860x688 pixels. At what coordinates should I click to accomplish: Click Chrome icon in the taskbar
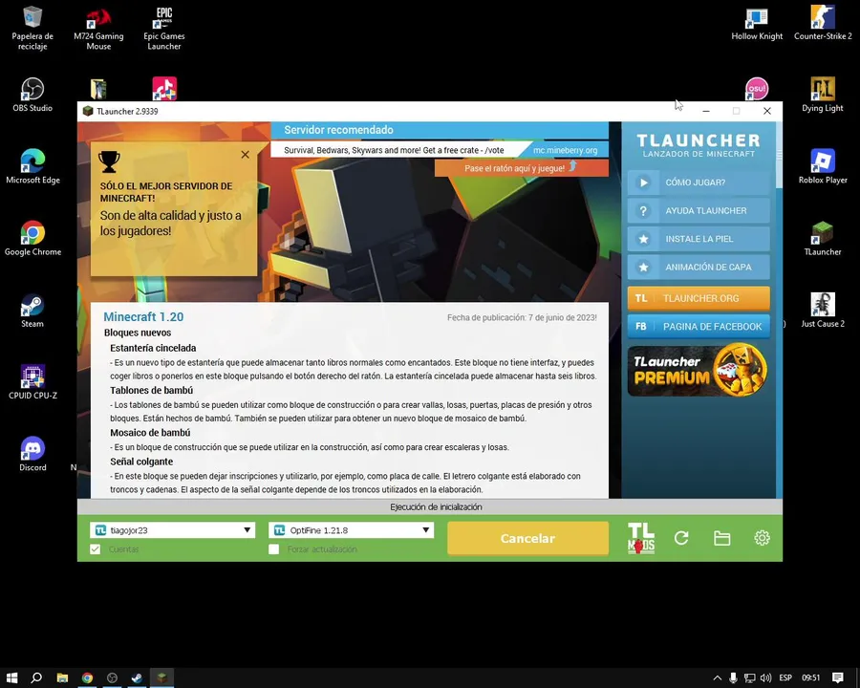pyautogui.click(x=87, y=677)
